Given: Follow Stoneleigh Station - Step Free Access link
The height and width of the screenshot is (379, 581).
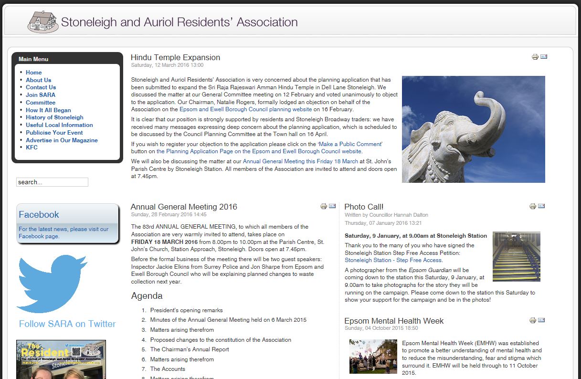Looking at the screenshot, I should point(393,260).
